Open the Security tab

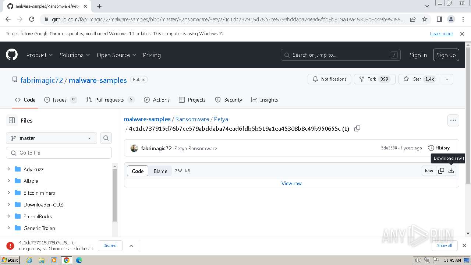pyautogui.click(x=229, y=100)
